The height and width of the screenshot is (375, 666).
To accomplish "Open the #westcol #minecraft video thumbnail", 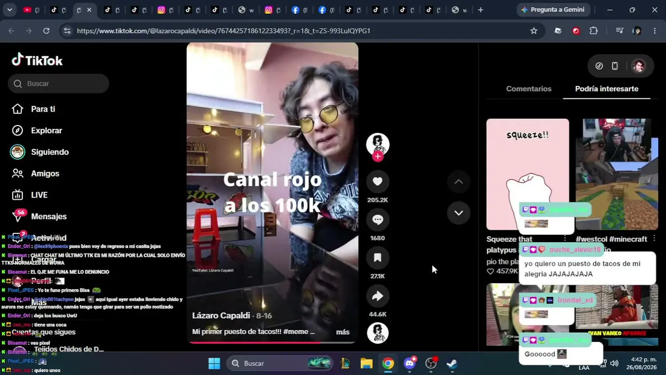I will tap(616, 174).
